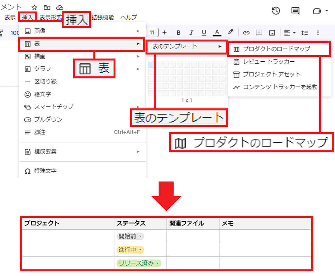Open the comments history icon
The image size is (335, 276).
click(295, 11)
